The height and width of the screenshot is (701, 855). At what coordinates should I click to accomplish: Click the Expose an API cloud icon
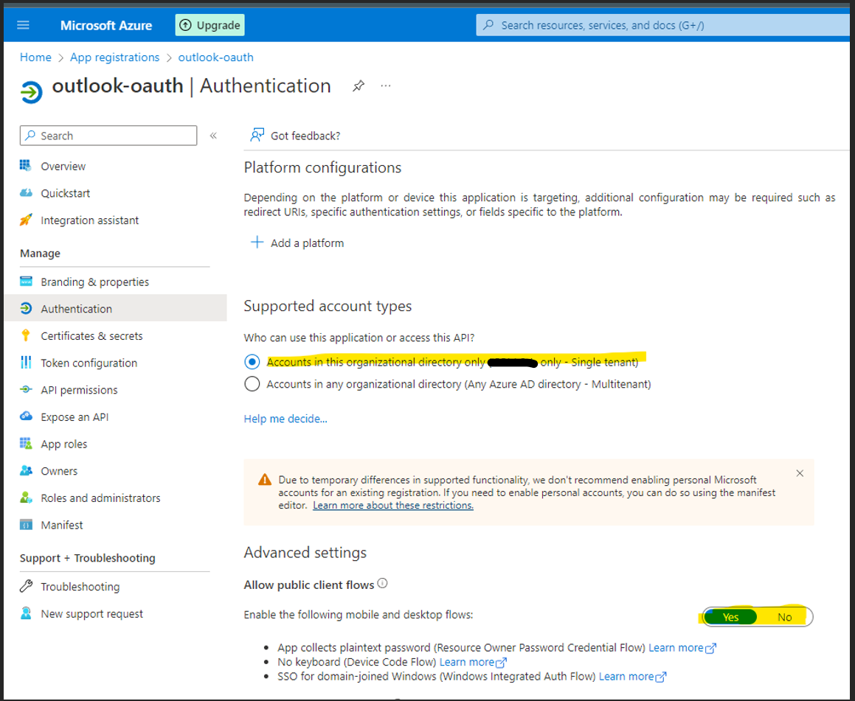tap(26, 416)
